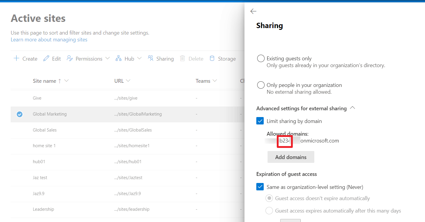Click the .../sites/leadership URL cell

132,209
